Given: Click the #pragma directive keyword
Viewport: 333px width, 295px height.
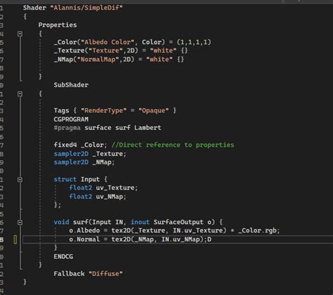Looking at the screenshot, I should click(67, 128).
